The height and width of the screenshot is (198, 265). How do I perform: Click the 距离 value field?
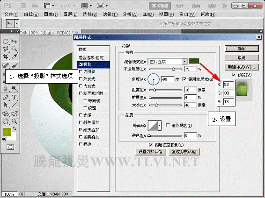pos(190,90)
